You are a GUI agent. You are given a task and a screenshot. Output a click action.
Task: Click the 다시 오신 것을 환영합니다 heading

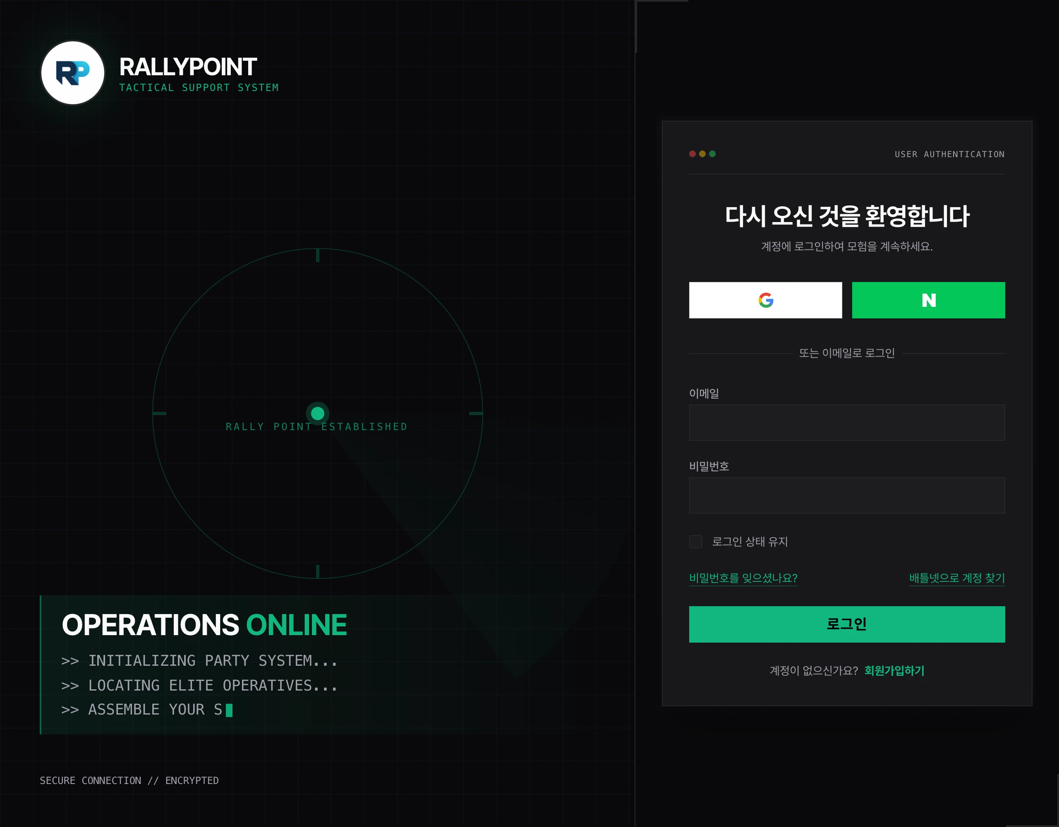pos(847,216)
